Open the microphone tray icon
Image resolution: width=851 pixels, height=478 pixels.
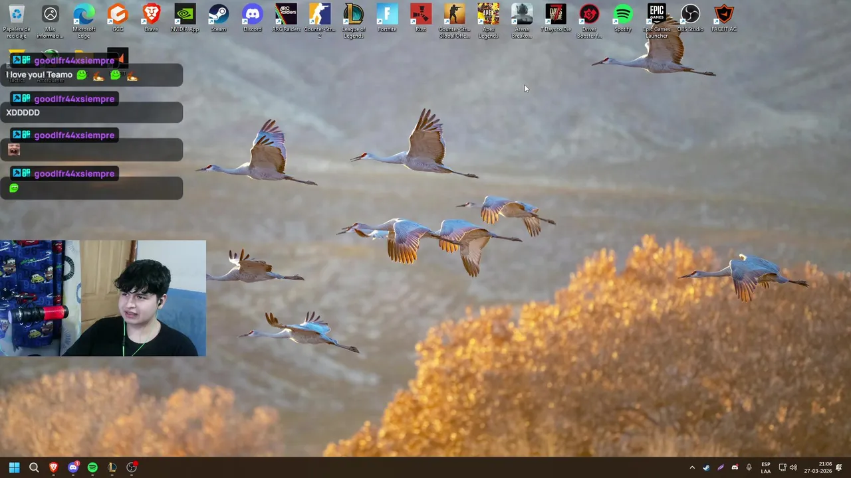point(749,467)
